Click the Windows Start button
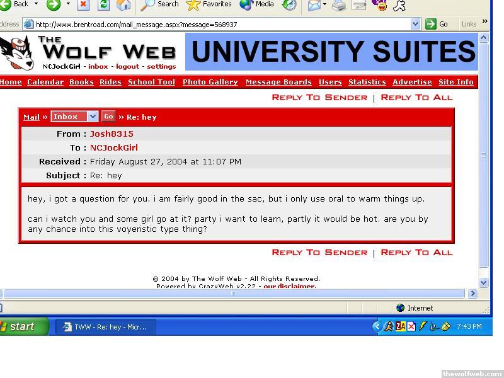The width and height of the screenshot is (504, 378). (x=22, y=326)
